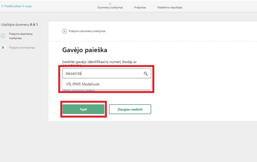The width and height of the screenshot is (257, 162).
Task: Click the circle marker above Duomenų tvarkymas
Action: tap(110, 4)
